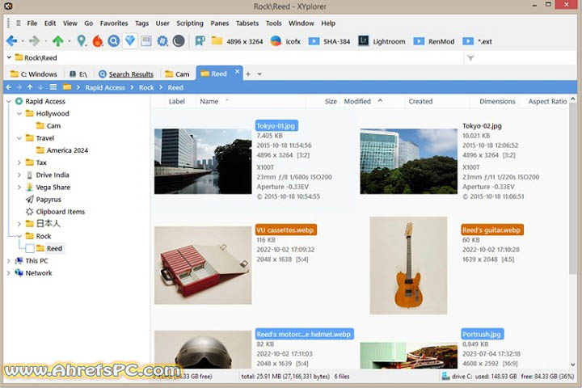This screenshot has width=582, height=388.
Task: Click the breadcrumb up arrow
Action: (x=30, y=87)
